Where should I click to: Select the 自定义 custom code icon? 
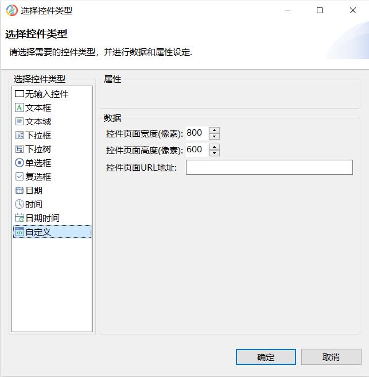19,232
